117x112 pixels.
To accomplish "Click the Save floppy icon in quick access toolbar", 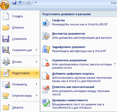I will 14,3.
